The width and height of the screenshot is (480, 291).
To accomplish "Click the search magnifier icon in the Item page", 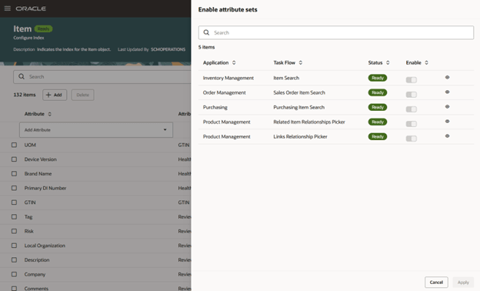I will point(22,76).
